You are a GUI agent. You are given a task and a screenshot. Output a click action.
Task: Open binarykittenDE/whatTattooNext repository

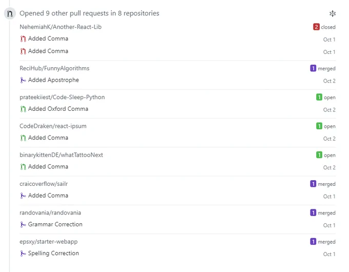click(61, 155)
